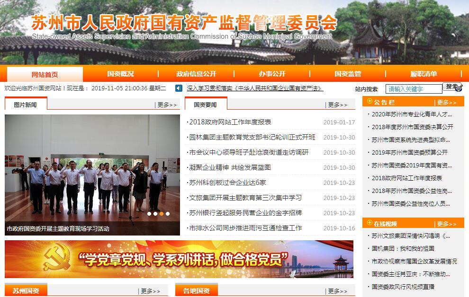Expand 更多 in the 图片新闻 section
This screenshot has height=297, width=469.
click(x=167, y=105)
